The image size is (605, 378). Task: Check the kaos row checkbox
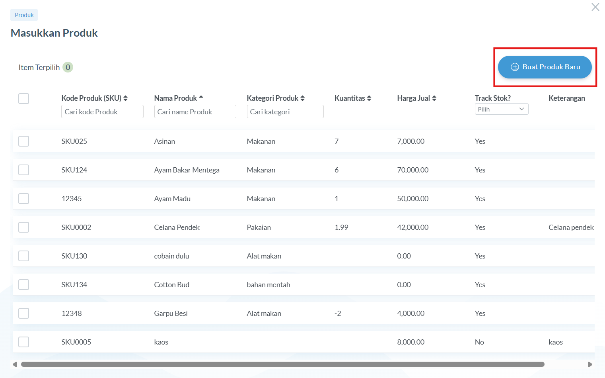click(24, 342)
